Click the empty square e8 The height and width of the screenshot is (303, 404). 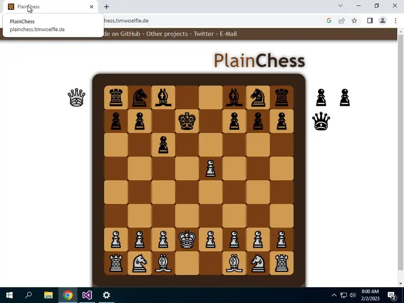click(211, 97)
